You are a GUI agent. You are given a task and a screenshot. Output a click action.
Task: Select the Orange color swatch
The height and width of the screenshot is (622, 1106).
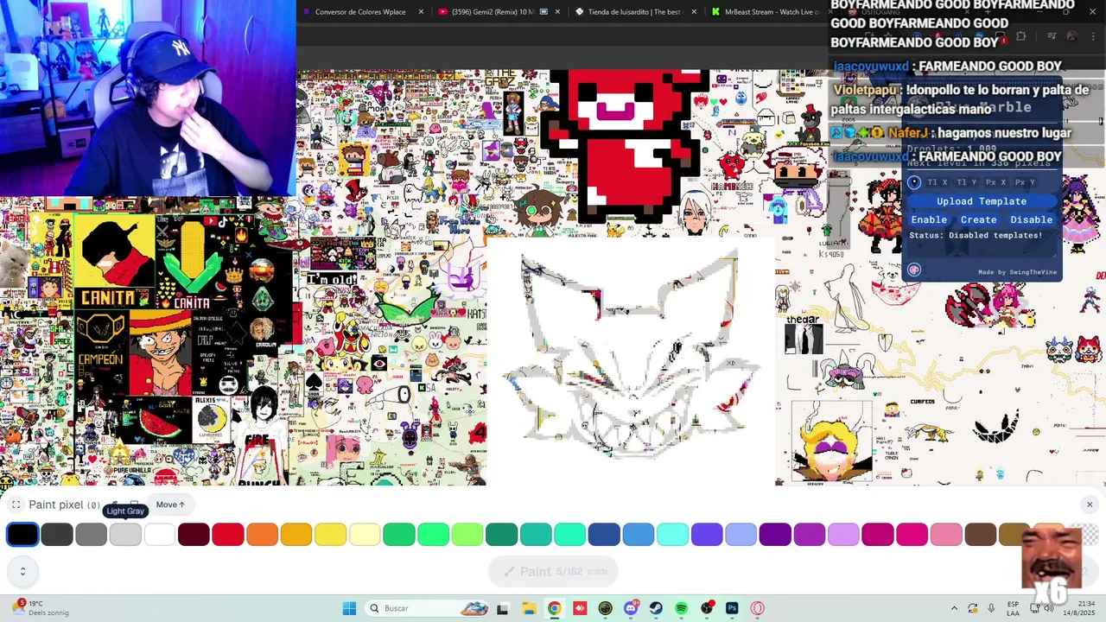tap(262, 535)
